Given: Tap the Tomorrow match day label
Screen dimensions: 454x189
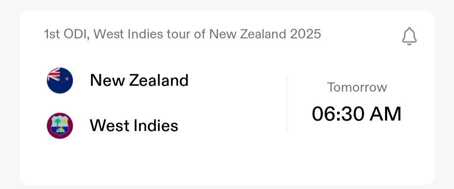Looking at the screenshot, I should point(357,87).
